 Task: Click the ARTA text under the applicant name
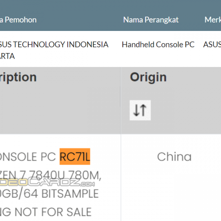click(7, 56)
